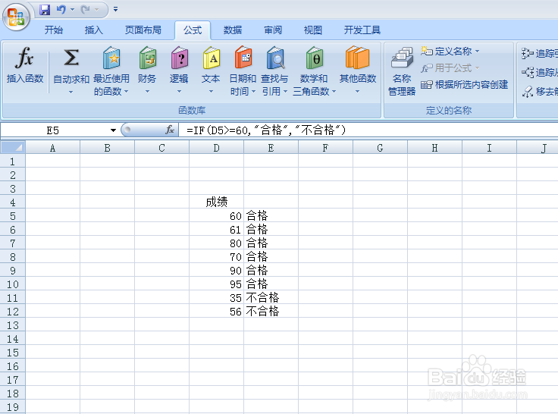Click Create from Selection (根据所选内容创建)
558x414 pixels.
click(465, 84)
